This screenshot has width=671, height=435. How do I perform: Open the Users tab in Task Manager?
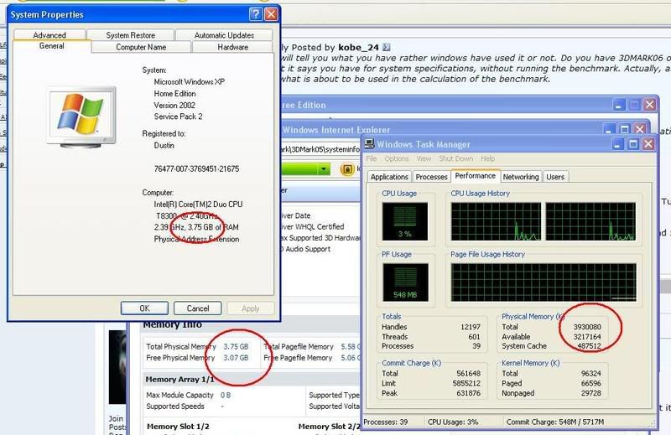(555, 177)
